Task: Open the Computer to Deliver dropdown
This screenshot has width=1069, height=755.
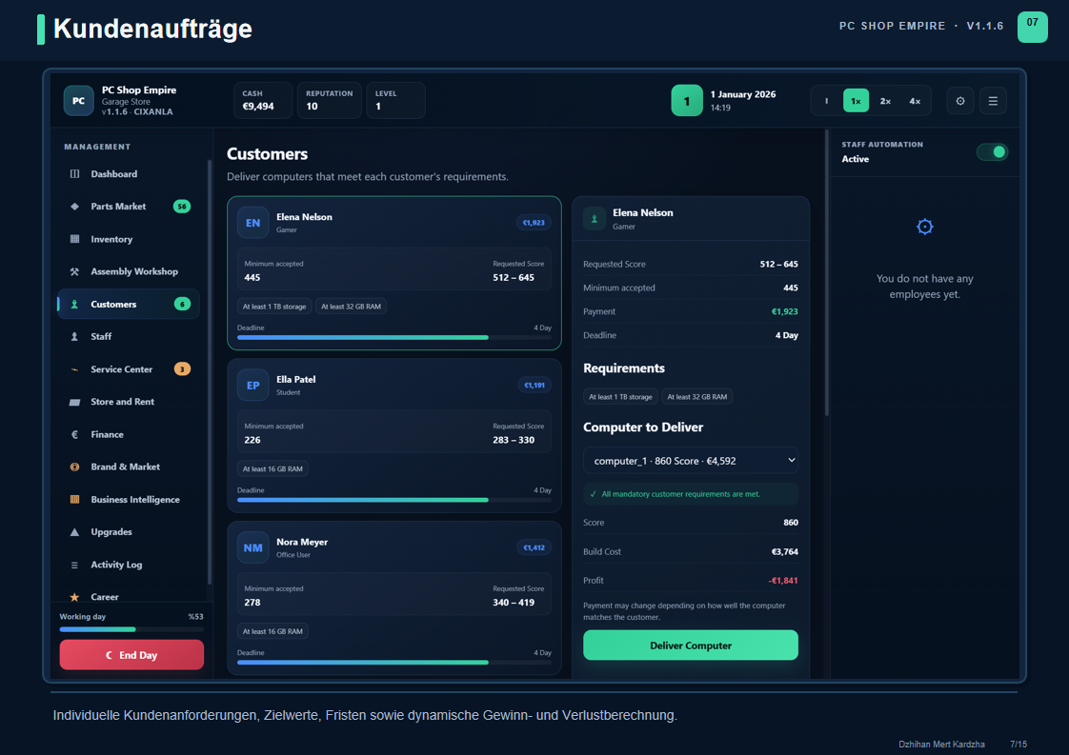Action: [x=691, y=461]
